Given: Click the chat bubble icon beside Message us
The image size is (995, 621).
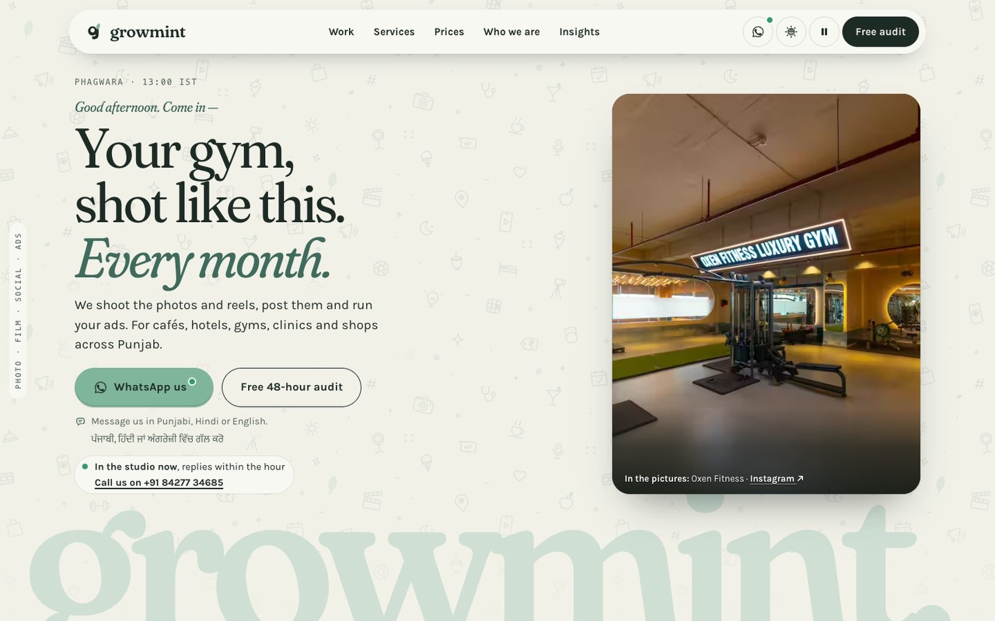Looking at the screenshot, I should tap(80, 422).
